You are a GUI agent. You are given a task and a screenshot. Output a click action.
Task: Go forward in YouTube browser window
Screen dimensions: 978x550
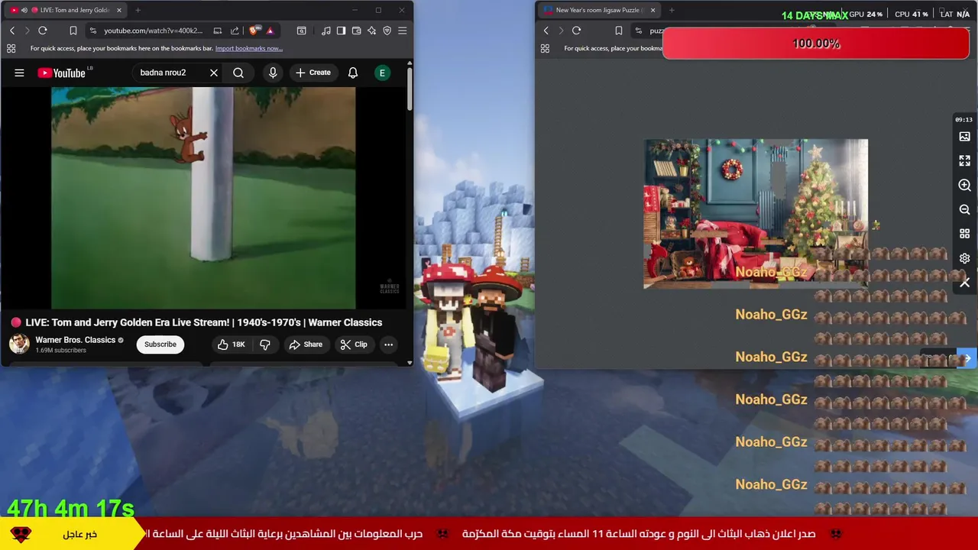pyautogui.click(x=27, y=31)
